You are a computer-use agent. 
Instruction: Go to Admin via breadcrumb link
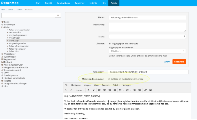[x=11, y=10]
